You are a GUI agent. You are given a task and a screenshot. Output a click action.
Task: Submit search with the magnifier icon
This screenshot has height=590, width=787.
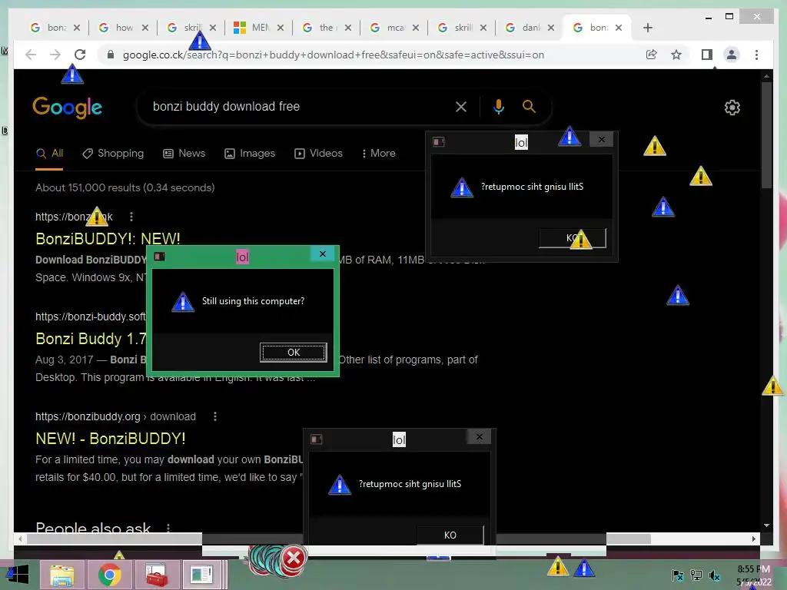click(x=529, y=106)
